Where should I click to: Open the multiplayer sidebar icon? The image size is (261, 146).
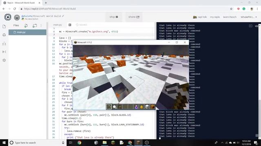pos(4,44)
